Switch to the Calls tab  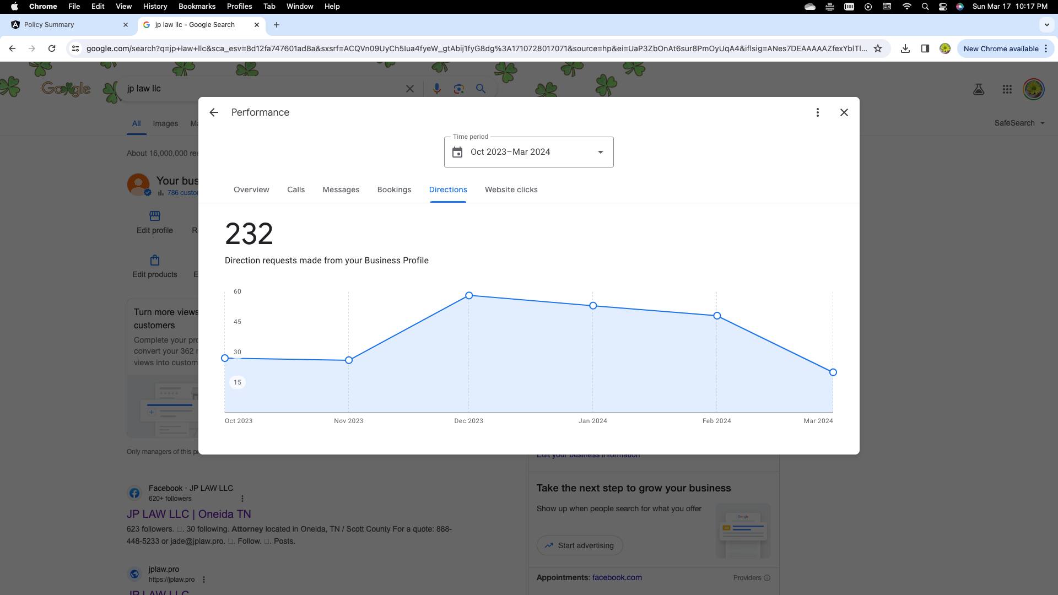(x=296, y=190)
